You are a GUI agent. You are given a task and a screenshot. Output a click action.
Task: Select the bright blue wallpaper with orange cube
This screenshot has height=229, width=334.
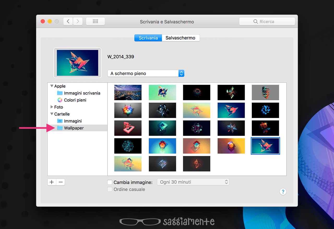[162, 146]
